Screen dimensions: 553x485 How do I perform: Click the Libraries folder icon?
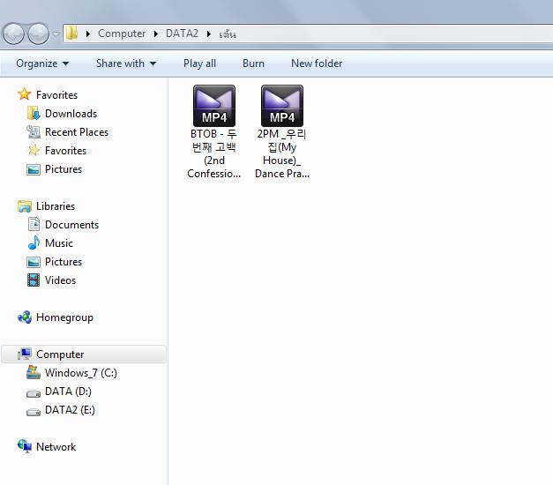(x=25, y=206)
